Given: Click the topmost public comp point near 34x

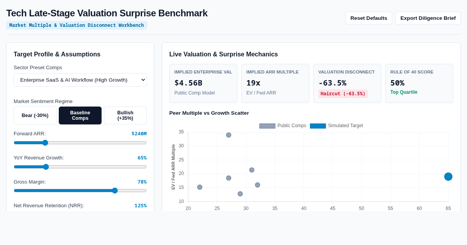Looking at the screenshot, I should point(229,135).
